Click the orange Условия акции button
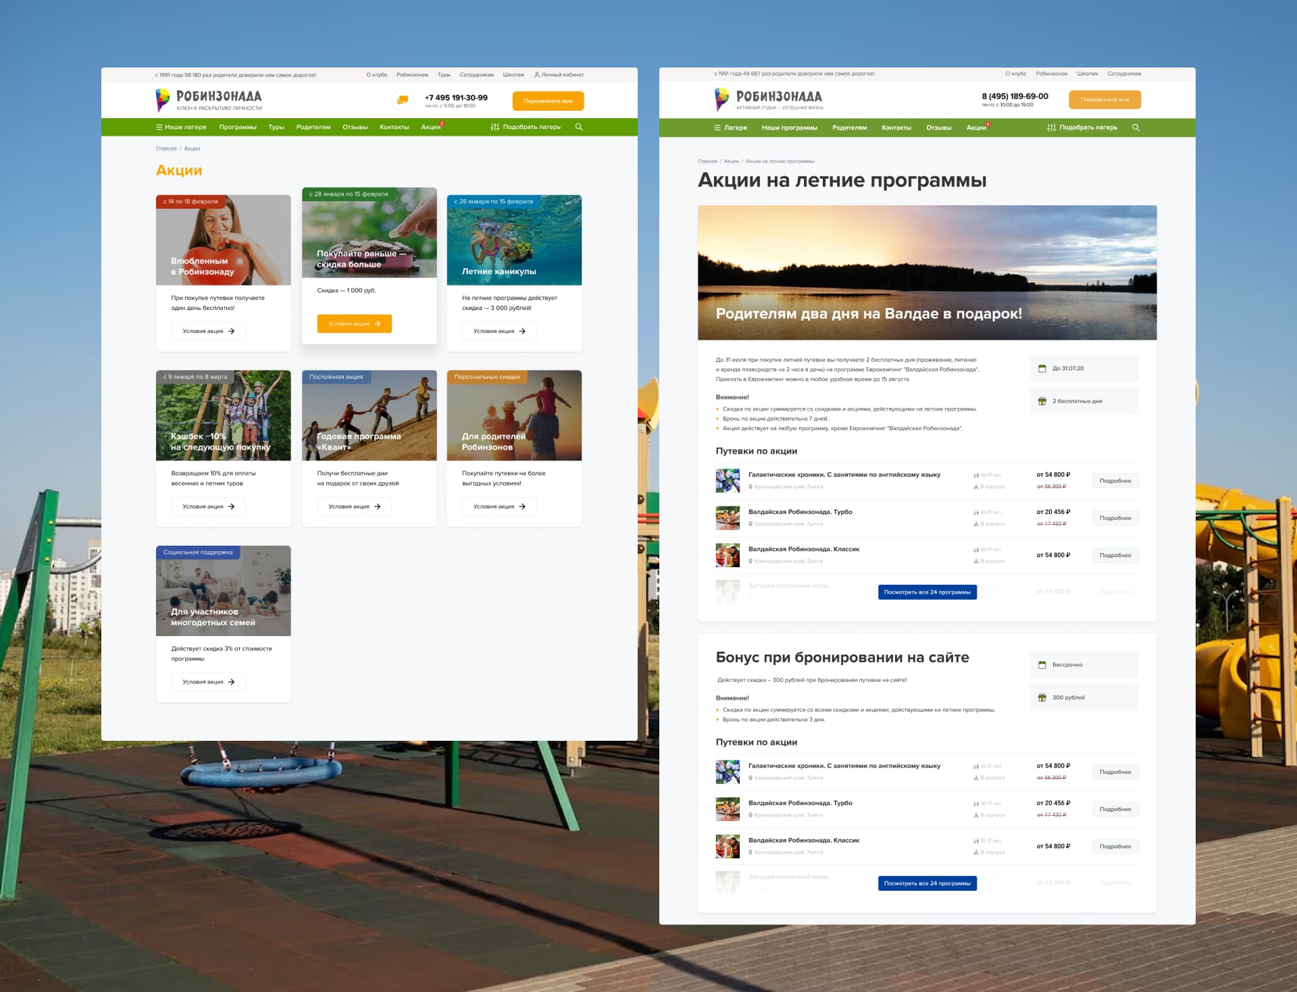 point(354,323)
